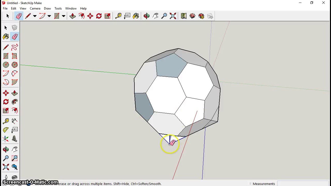The image size is (331, 186).
Task: Open the Draw menu
Action: [x=47, y=8]
